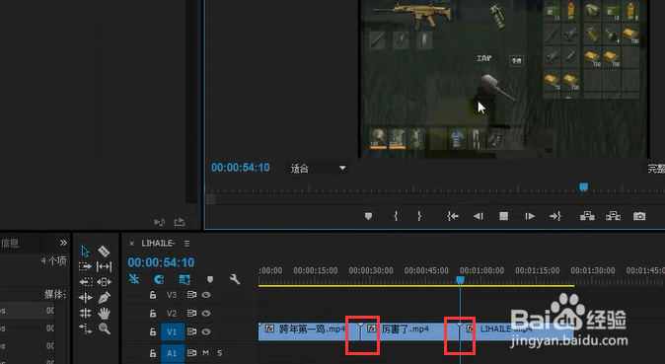Click the Mark Out brace button
Screen dimensions: 665x364
419,216
